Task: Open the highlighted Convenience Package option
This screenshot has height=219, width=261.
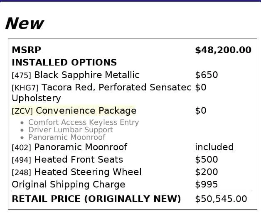Action: (86, 111)
